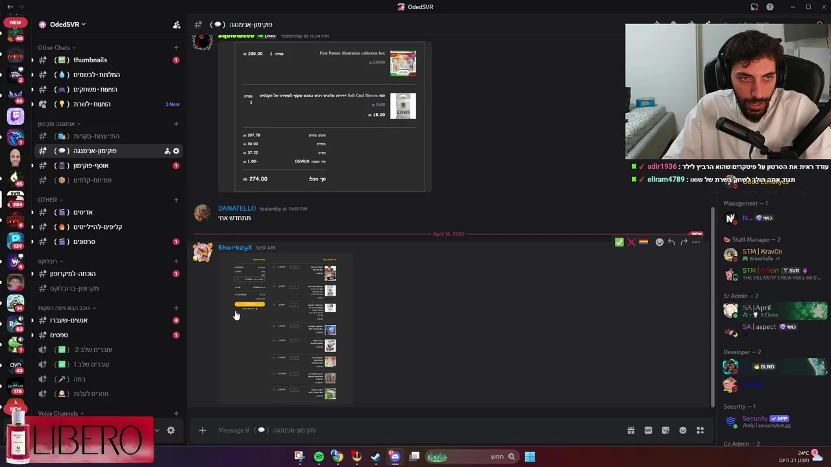Open the emoji picker in message bar
Screen dimensions: 831x467
[683, 430]
